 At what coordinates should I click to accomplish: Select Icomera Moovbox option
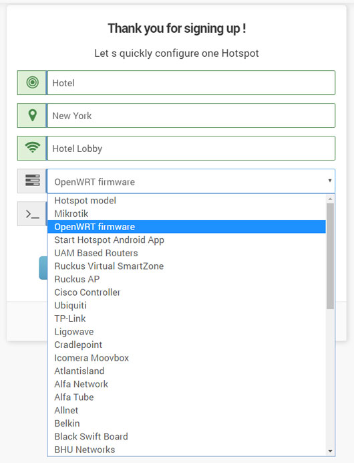[186, 358]
